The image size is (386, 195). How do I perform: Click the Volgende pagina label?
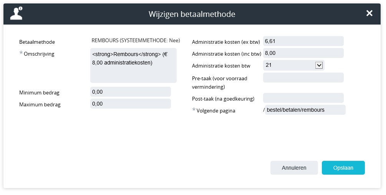coord(215,111)
